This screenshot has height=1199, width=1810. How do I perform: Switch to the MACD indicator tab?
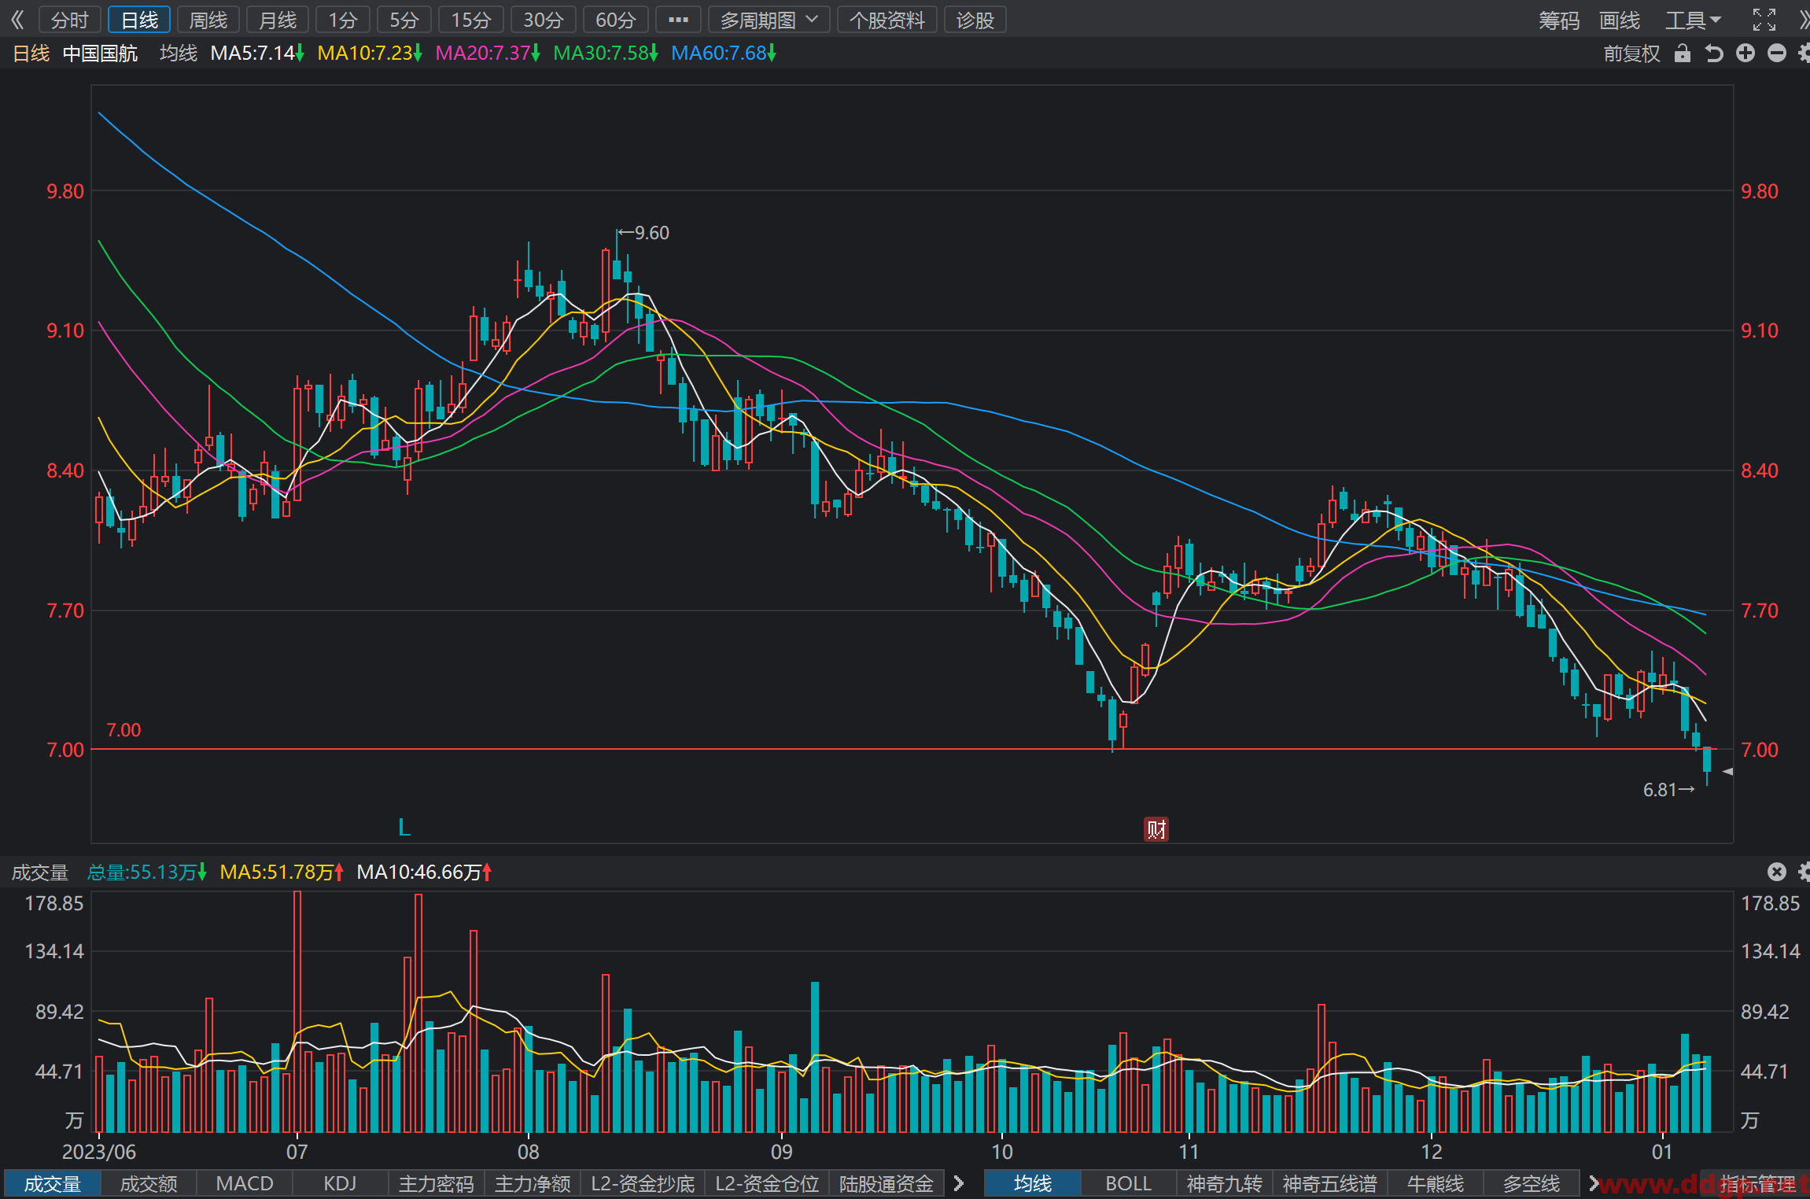245,1183
